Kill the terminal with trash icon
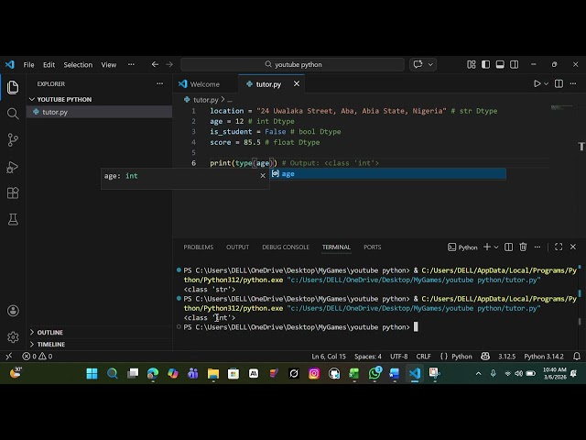Viewport: 586px width, 440px height. tap(523, 247)
